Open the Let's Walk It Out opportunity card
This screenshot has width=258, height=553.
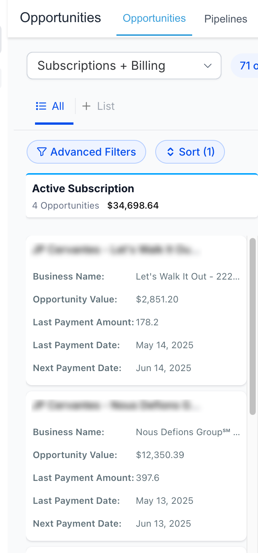pyautogui.click(x=136, y=310)
